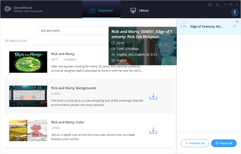
Task: Toggle the download queue panel button
Action: coord(234,13)
